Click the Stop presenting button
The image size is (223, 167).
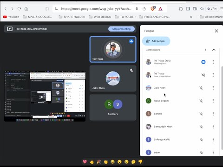121,29
